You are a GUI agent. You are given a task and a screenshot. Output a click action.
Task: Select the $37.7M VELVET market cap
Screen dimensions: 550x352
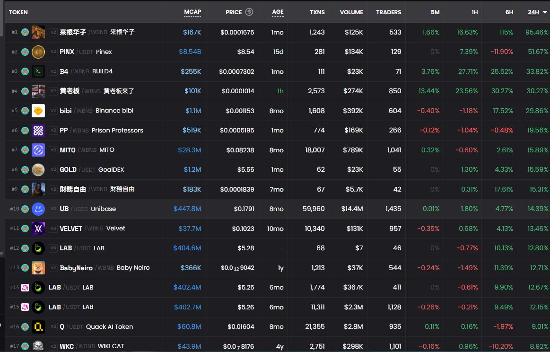pos(190,229)
